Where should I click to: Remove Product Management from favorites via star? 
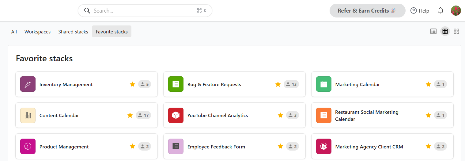pos(132,147)
